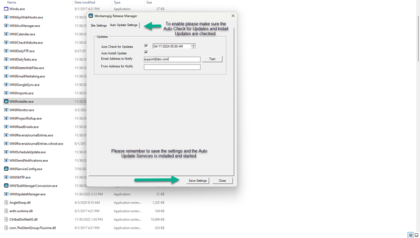Click the WMJCalendar.exe file icon
Image resolution: width=420 pixels, height=238 pixels.
coord(6,34)
